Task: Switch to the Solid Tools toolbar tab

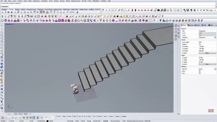Action: pyautogui.click(x=66, y=10)
